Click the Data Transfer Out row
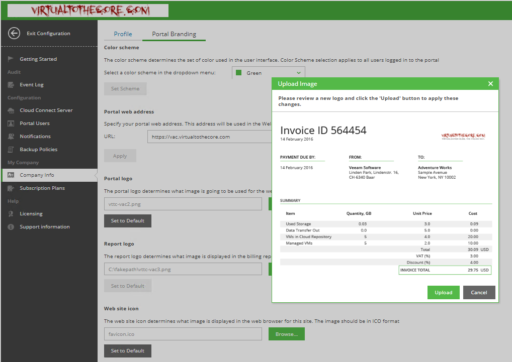This screenshot has width=512, height=362. 386,230
